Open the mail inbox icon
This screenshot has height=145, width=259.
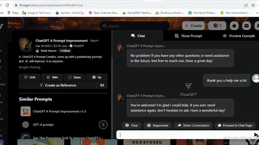(246, 26)
